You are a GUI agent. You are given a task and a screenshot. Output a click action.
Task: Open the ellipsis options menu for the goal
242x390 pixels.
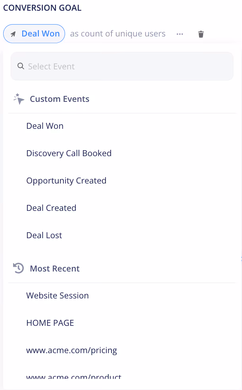pos(180,34)
